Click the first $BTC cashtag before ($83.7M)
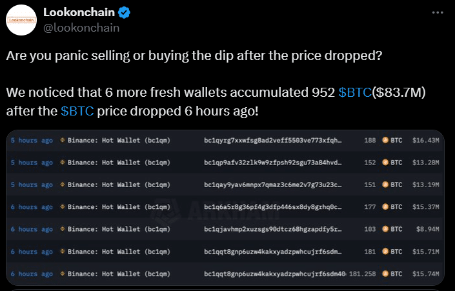The image size is (455, 291). click(x=355, y=92)
